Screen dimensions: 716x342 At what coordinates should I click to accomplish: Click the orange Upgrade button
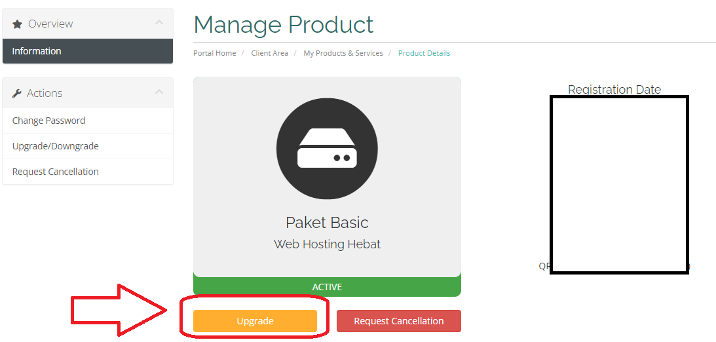255,321
